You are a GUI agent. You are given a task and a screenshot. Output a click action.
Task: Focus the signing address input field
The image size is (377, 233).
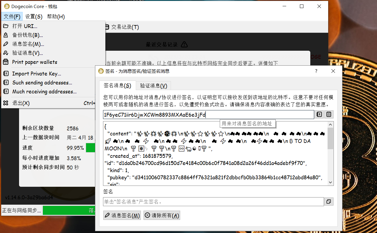(208, 115)
